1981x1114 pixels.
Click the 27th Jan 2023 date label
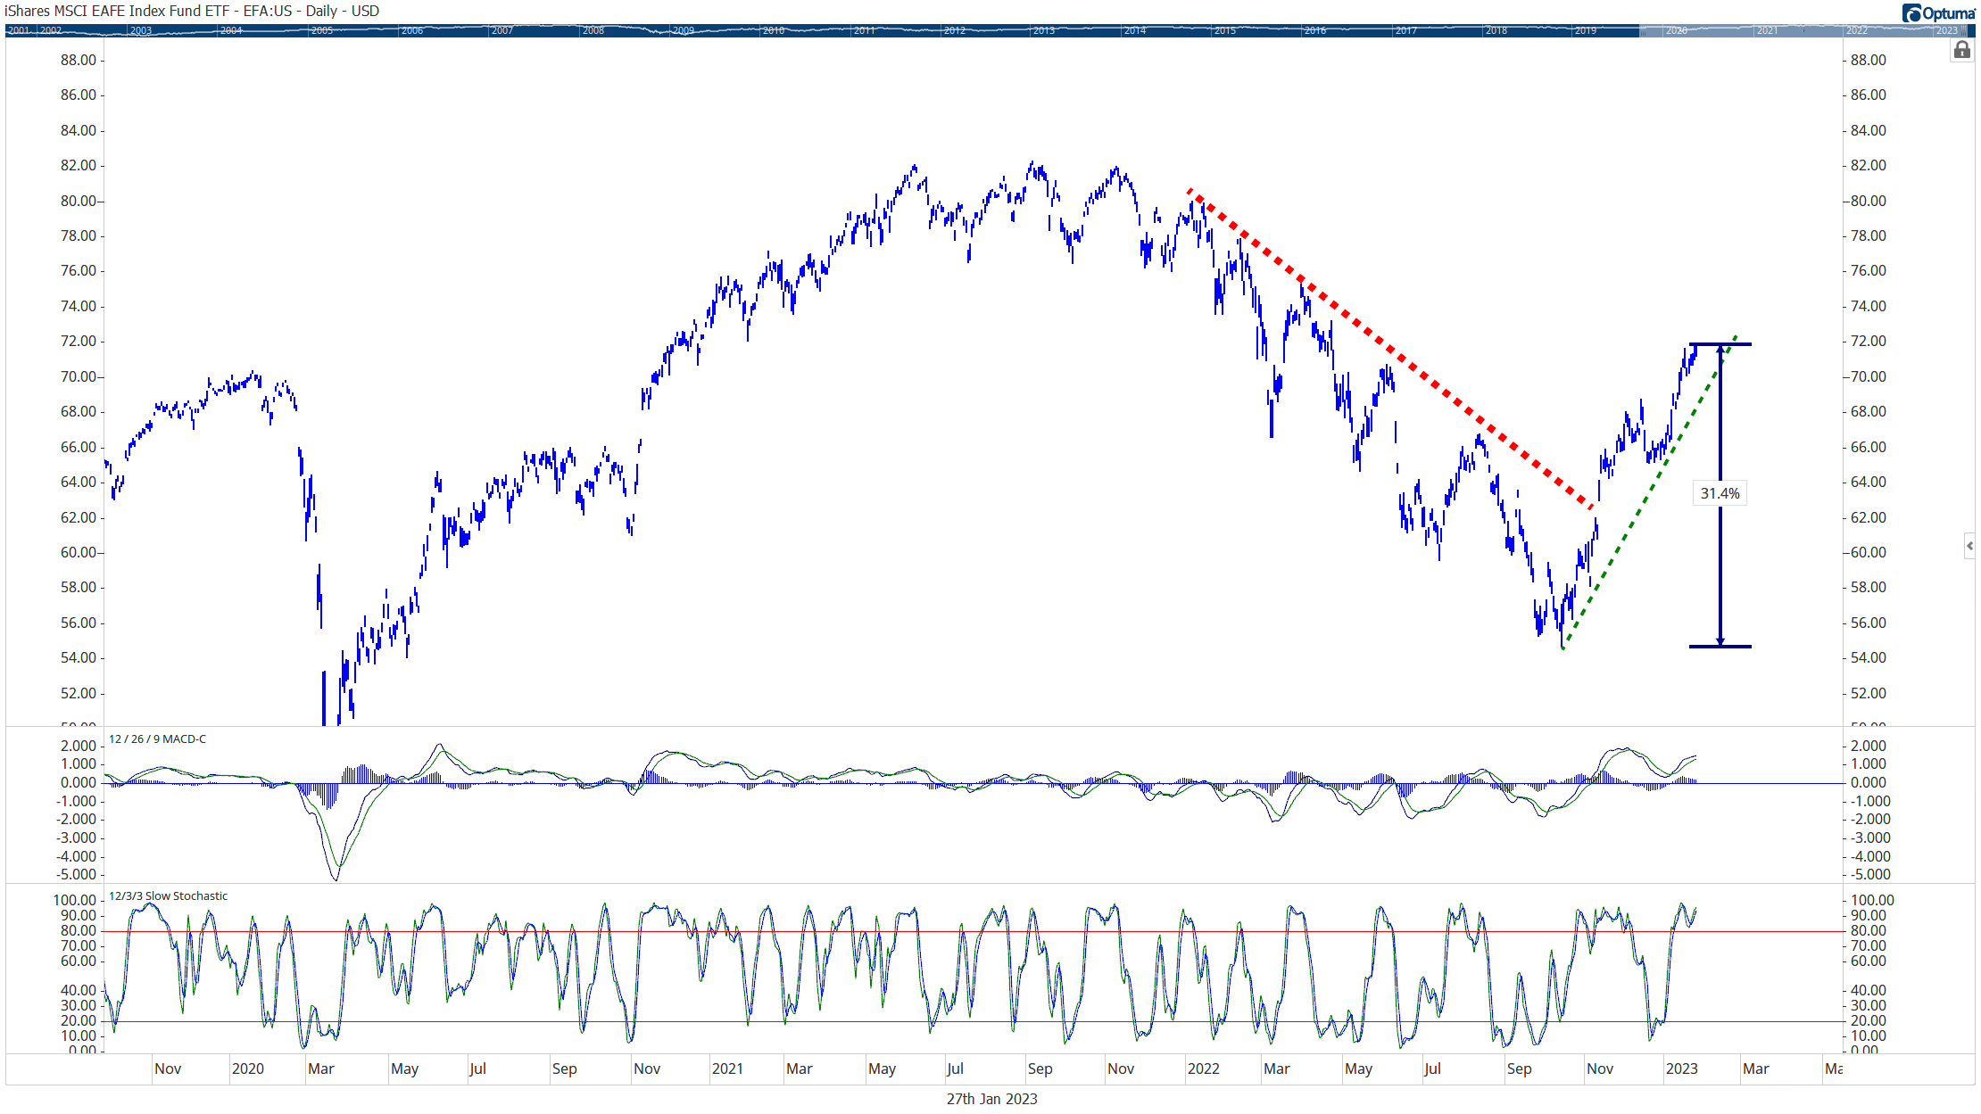tap(991, 1099)
